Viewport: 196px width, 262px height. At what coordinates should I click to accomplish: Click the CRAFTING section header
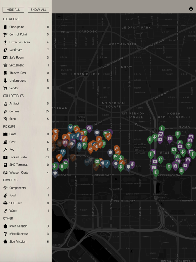(10, 180)
